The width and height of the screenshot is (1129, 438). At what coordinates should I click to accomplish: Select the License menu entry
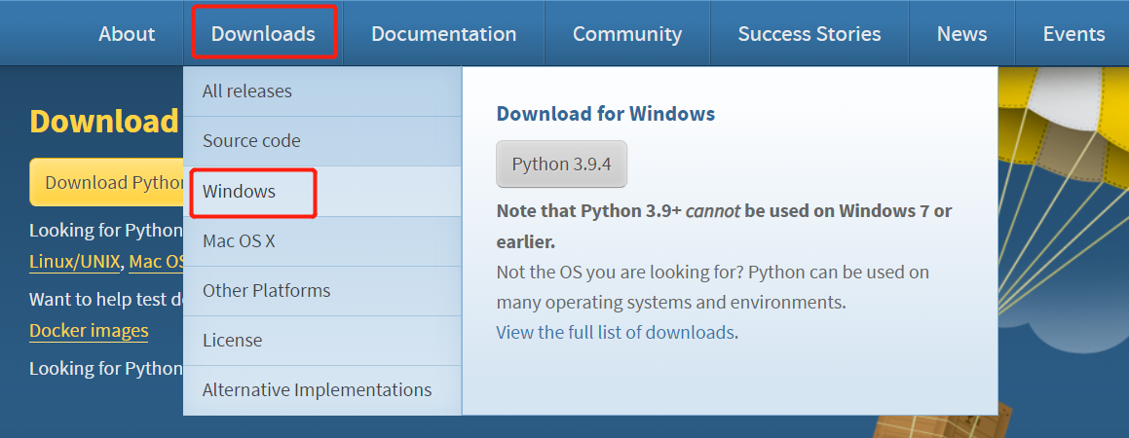(x=232, y=341)
